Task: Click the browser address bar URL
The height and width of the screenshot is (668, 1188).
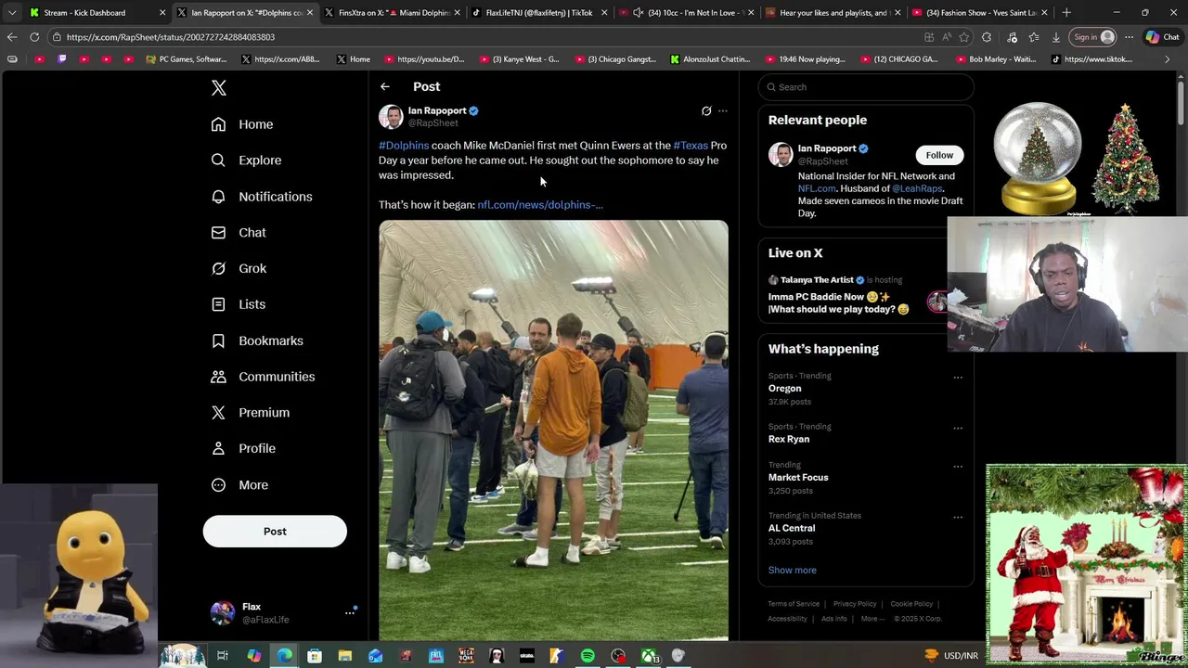Action: pos(171,37)
